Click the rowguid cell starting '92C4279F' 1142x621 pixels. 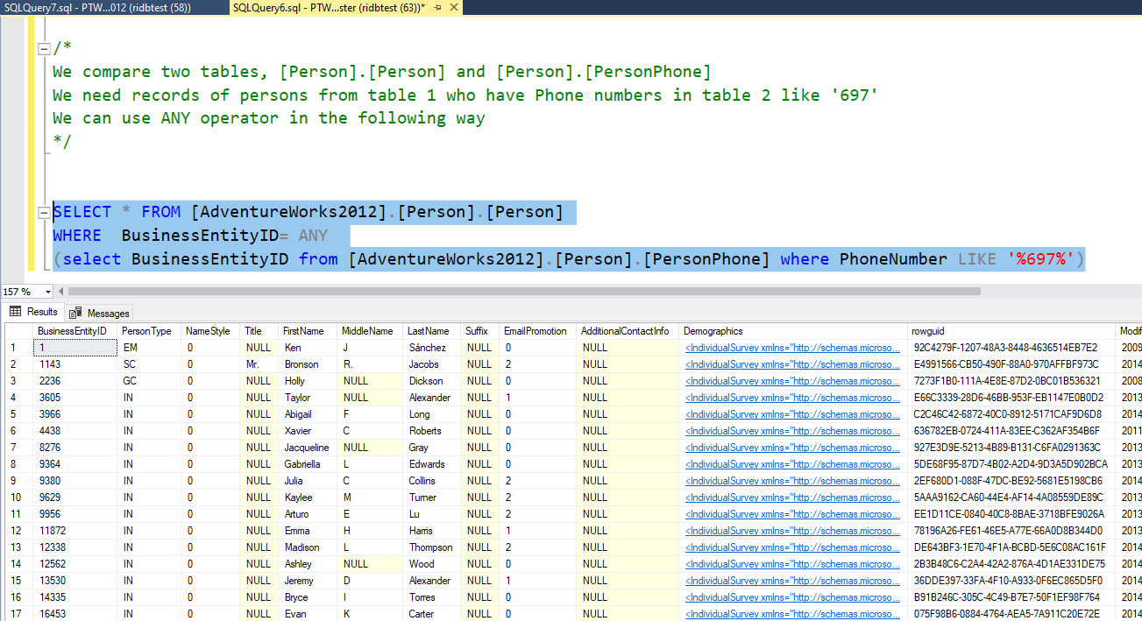[x=1012, y=348]
